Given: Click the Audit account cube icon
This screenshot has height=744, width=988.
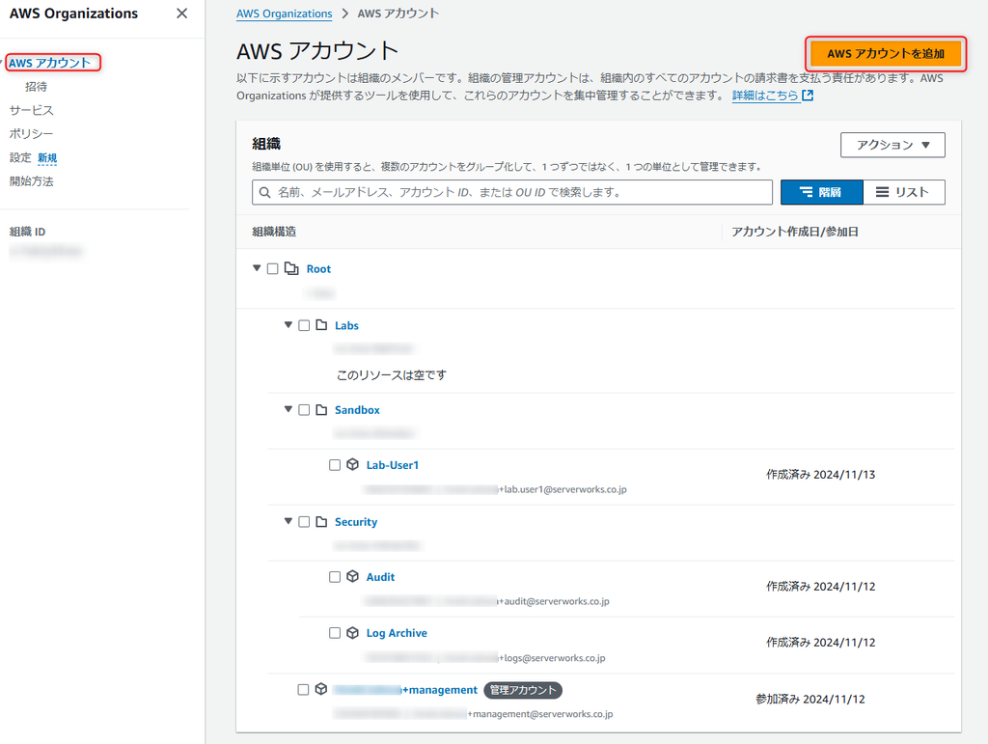Looking at the screenshot, I should tap(353, 576).
